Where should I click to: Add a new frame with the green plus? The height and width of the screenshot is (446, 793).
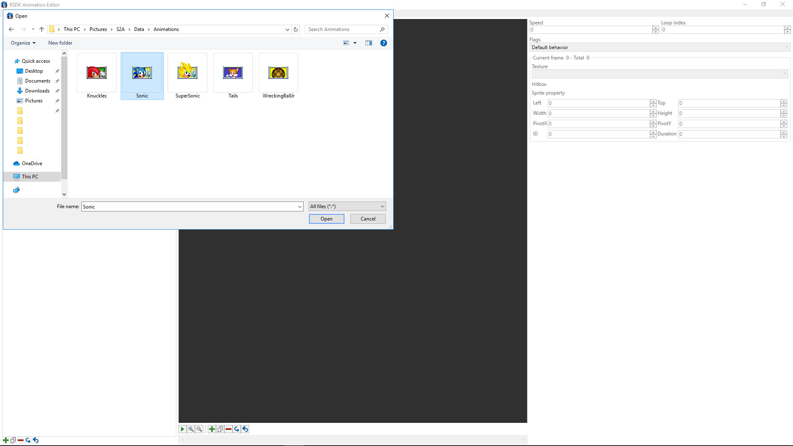[212, 429]
